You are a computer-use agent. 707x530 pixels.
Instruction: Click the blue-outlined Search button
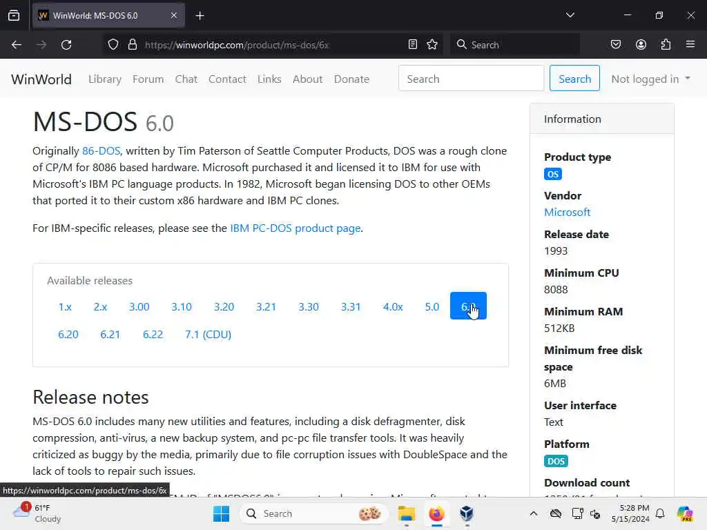pyautogui.click(x=574, y=78)
